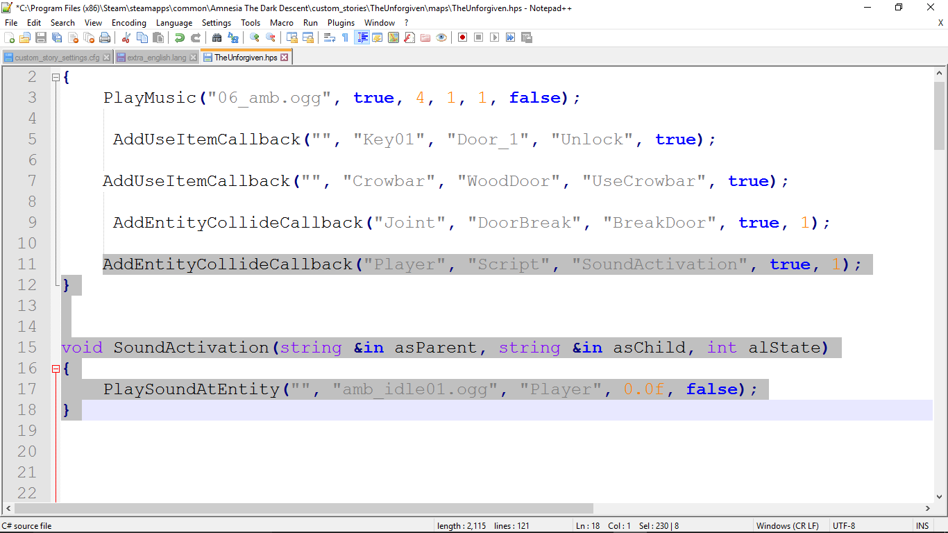The height and width of the screenshot is (533, 948).
Task: Start macro recording with the red dot icon
Action: pyautogui.click(x=462, y=37)
